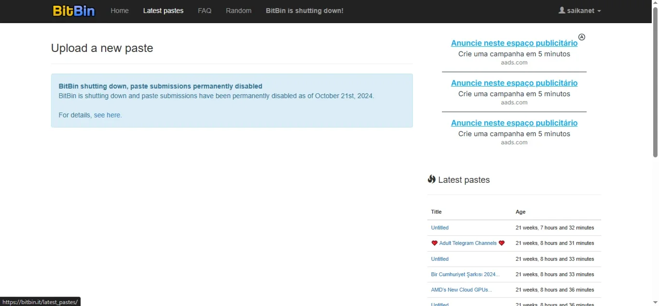The height and width of the screenshot is (306, 659).
Task: Click the first 'aads.com' ad caption
Action: point(514,63)
